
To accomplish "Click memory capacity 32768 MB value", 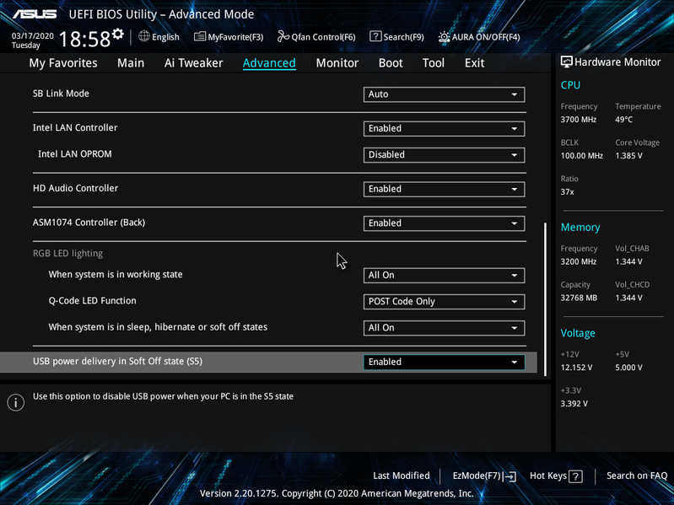I will point(579,298).
